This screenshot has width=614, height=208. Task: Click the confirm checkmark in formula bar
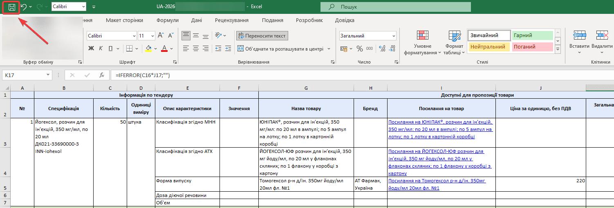click(x=87, y=75)
